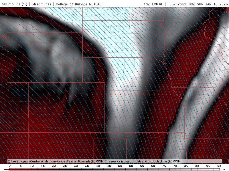Select the '10' color scale label
The height and width of the screenshot is (171, 229).
click(32, 166)
